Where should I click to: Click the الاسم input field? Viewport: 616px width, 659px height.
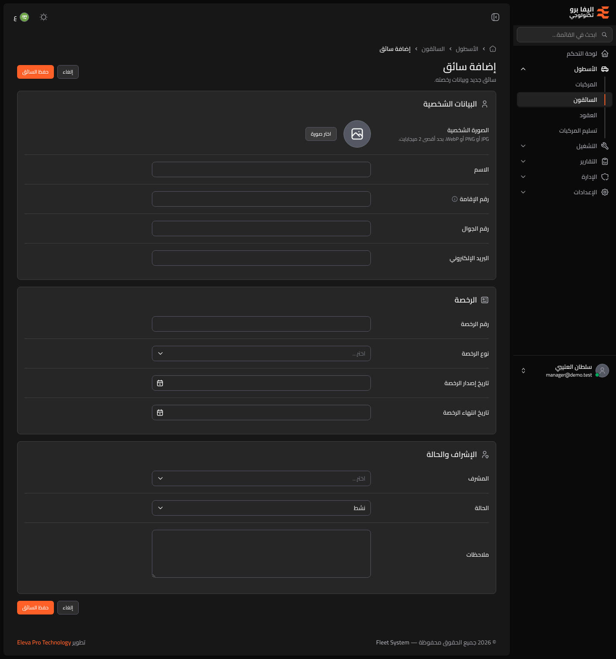click(x=261, y=169)
